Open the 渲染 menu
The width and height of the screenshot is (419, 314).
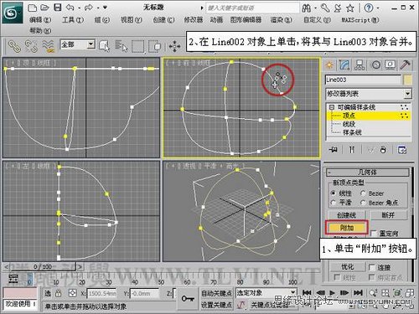pos(281,20)
